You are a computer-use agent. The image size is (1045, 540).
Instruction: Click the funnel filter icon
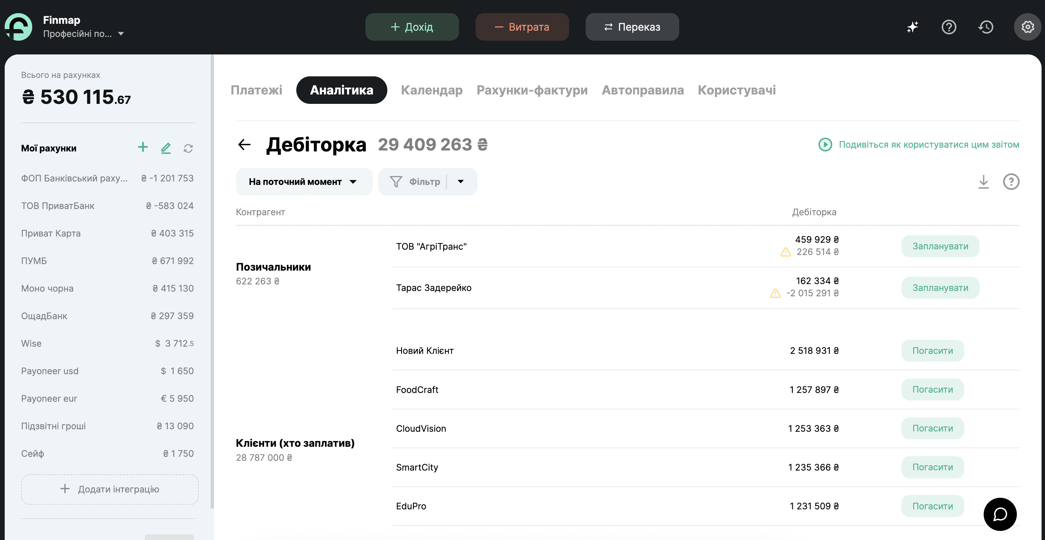(396, 182)
